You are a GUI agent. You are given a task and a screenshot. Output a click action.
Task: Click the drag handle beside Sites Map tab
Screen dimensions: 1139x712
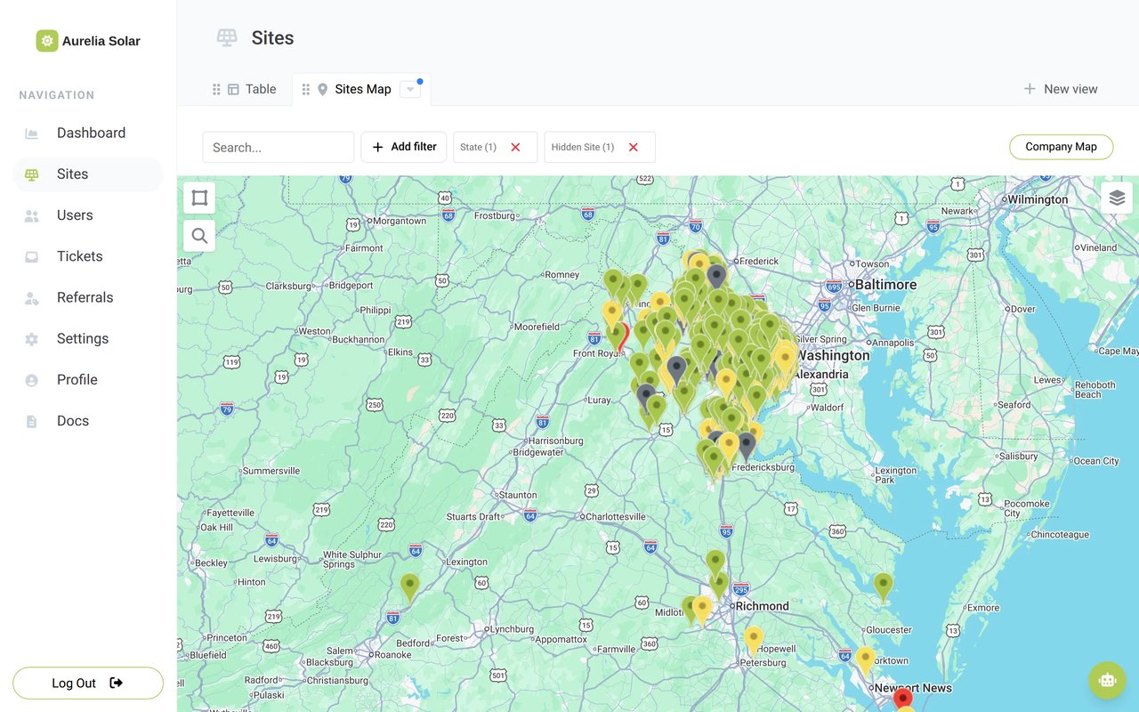(306, 89)
